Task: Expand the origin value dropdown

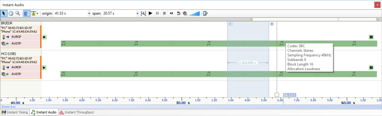Action: coord(89,13)
